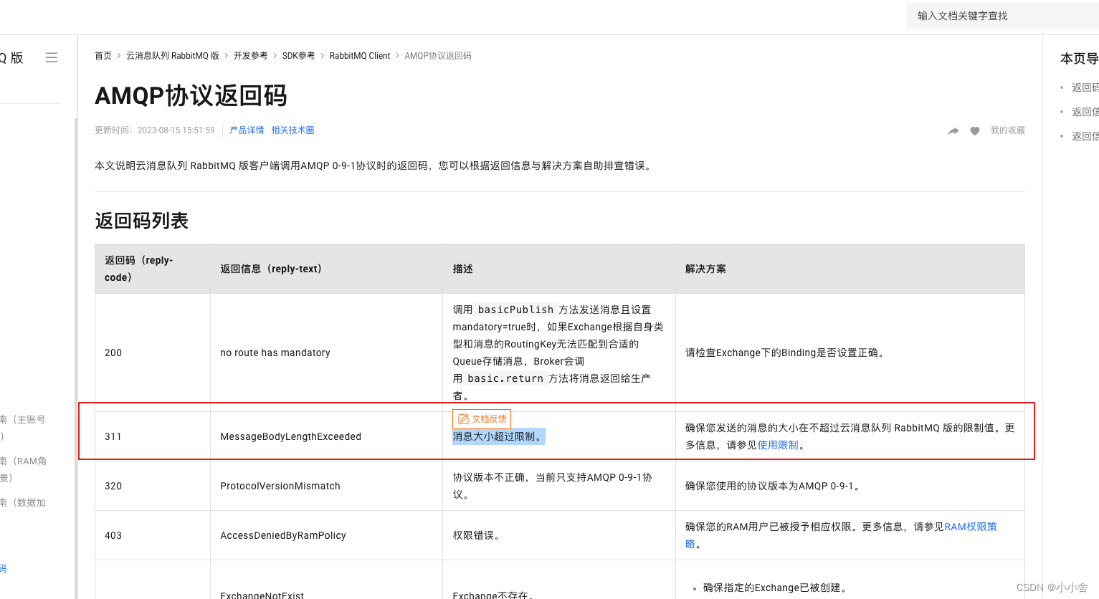Image resolution: width=1099 pixels, height=599 pixels.
Task: Open 我的收藏 link
Action: point(1007,130)
